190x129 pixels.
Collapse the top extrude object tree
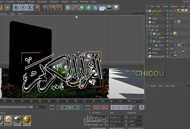click(147, 11)
